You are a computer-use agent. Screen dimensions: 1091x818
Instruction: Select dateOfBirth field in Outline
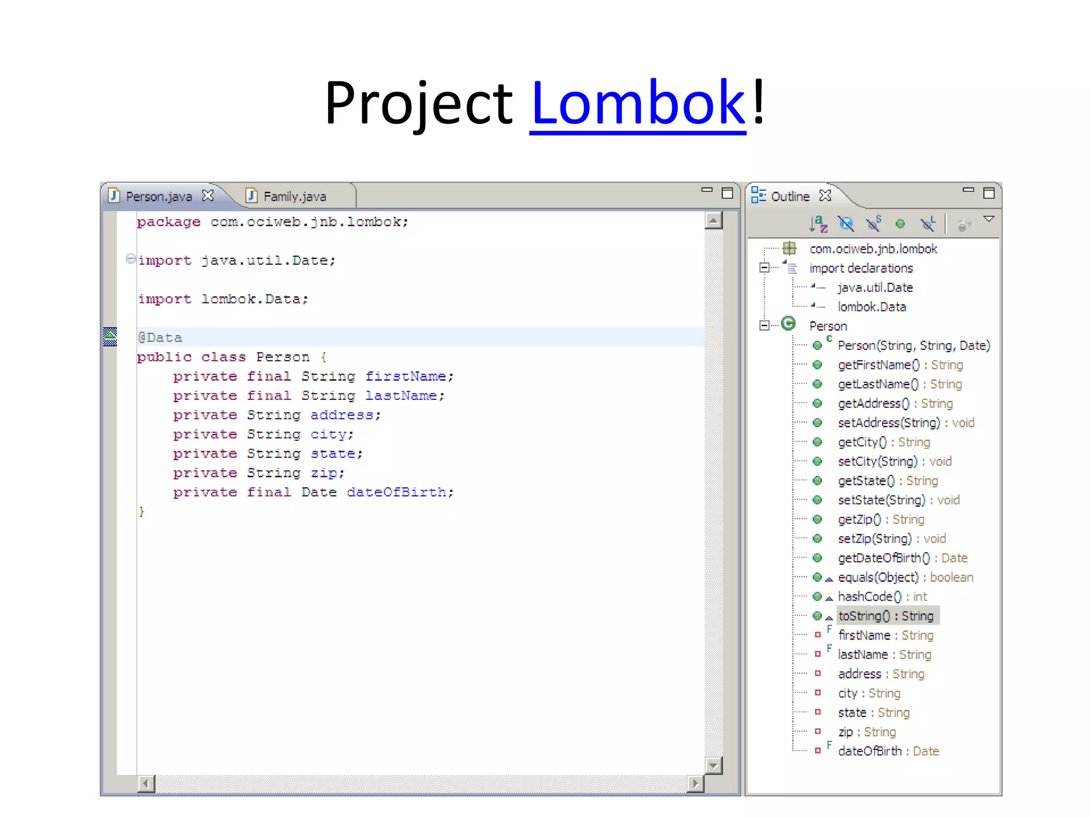[x=888, y=751]
